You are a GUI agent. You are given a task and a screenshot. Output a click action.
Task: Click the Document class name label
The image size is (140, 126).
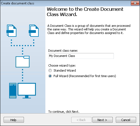click(x=63, y=51)
